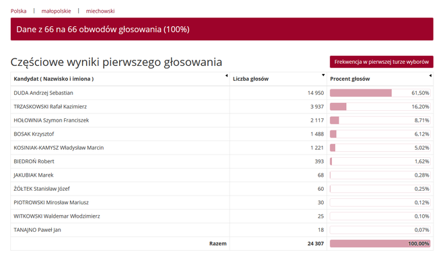Image resolution: width=447 pixels, height=258 pixels.
Task: Sort by Procent głosów column arrow
Action: pos(430,76)
